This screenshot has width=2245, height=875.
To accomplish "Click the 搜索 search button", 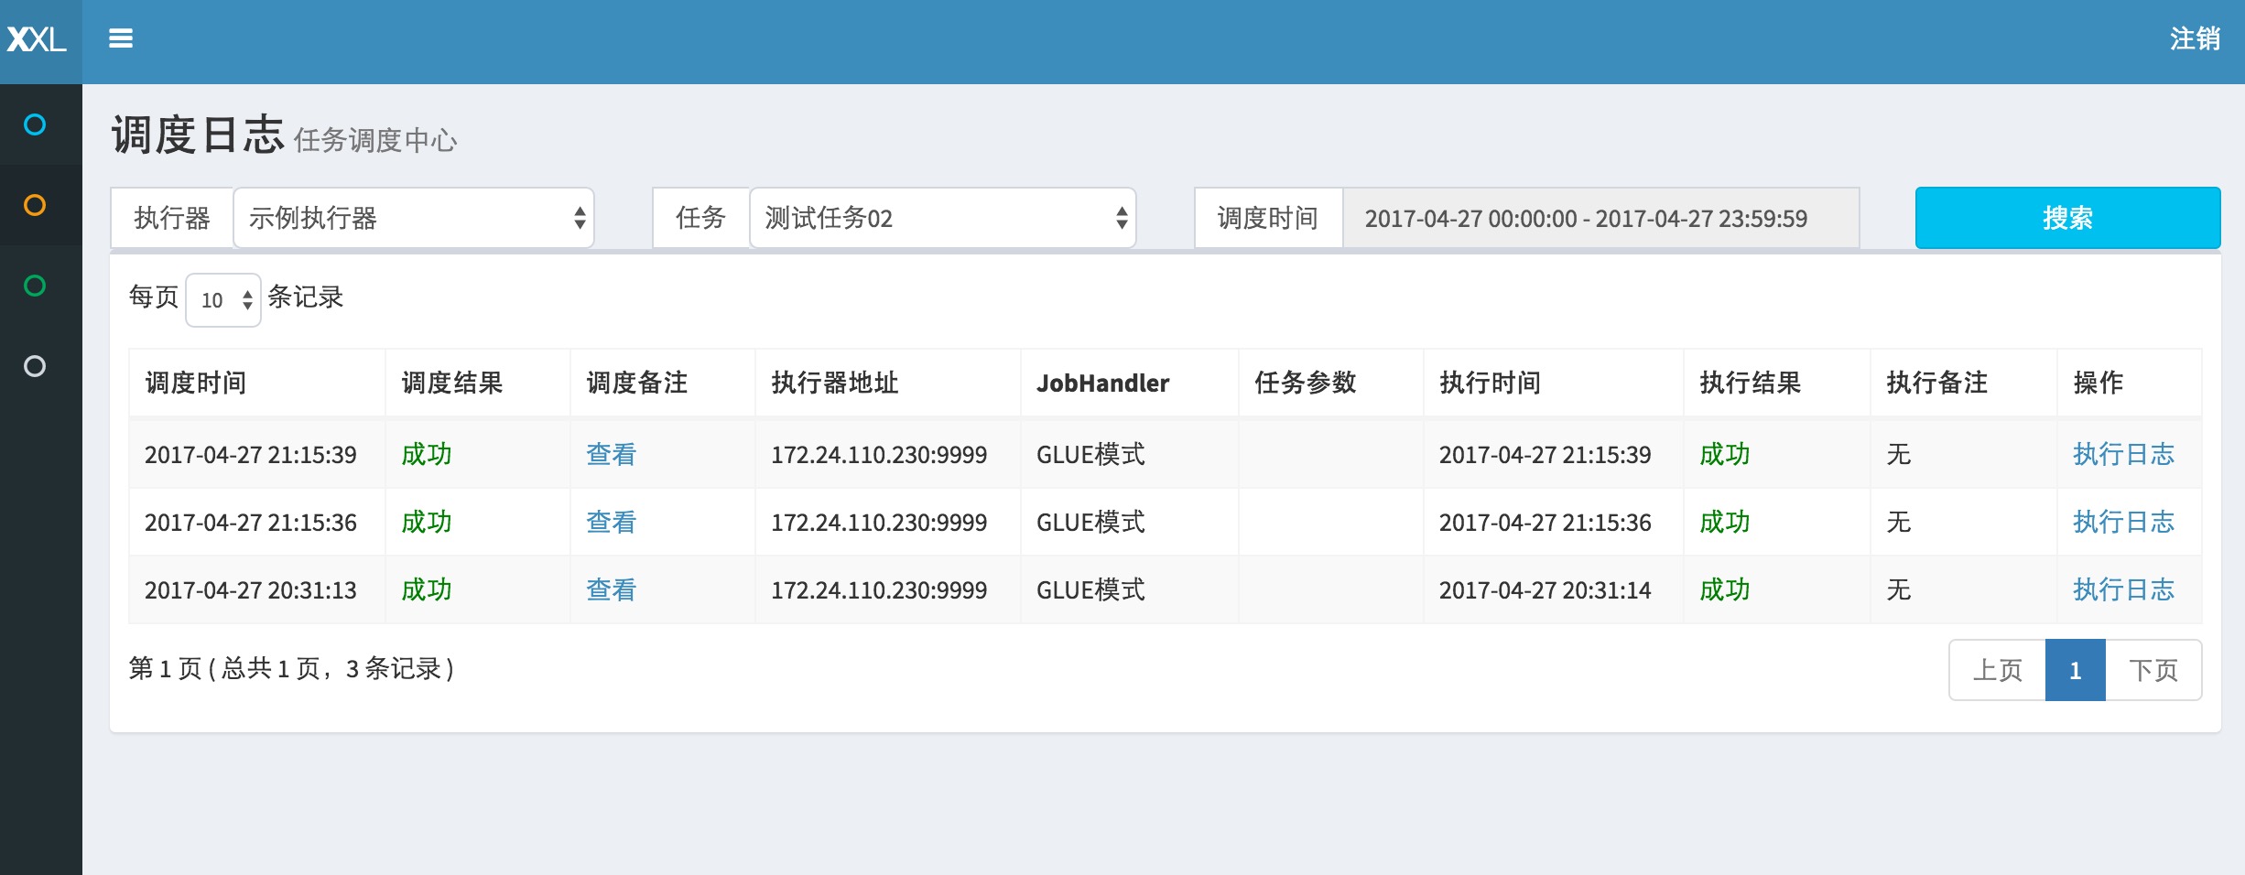I will click(x=2067, y=218).
